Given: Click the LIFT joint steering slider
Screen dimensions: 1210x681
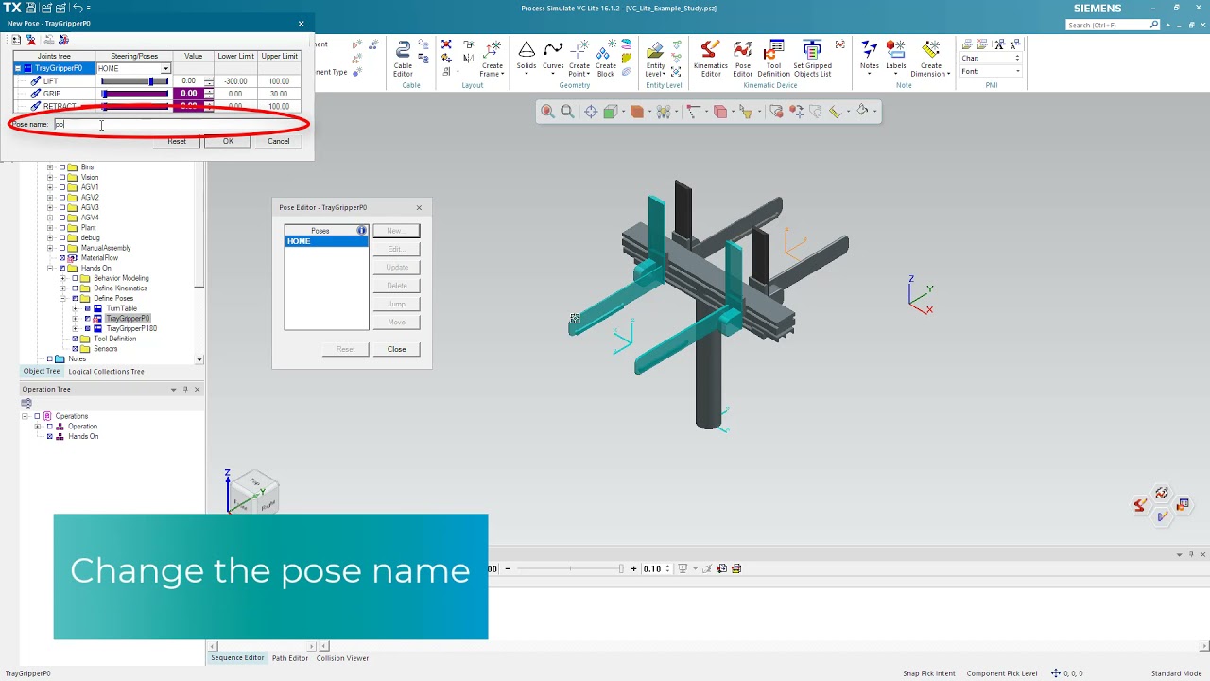Looking at the screenshot, I should pyautogui.click(x=134, y=81).
